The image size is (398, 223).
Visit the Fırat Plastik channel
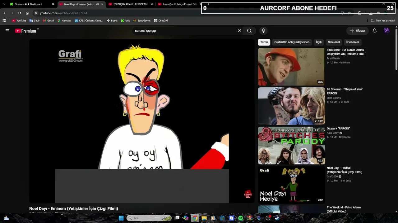pyautogui.click(x=333, y=59)
